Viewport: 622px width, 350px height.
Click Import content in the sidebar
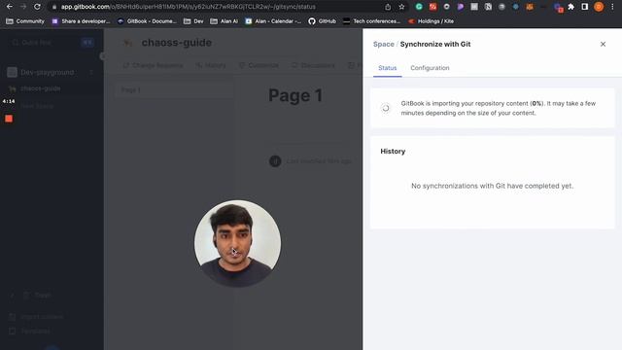(37, 317)
